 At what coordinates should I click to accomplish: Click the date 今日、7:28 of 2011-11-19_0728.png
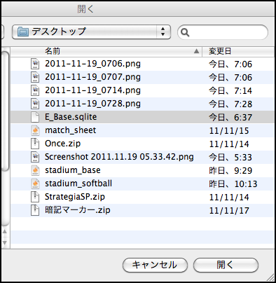[x=230, y=104]
